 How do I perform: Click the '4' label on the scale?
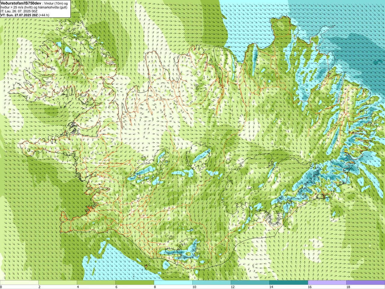78,287
